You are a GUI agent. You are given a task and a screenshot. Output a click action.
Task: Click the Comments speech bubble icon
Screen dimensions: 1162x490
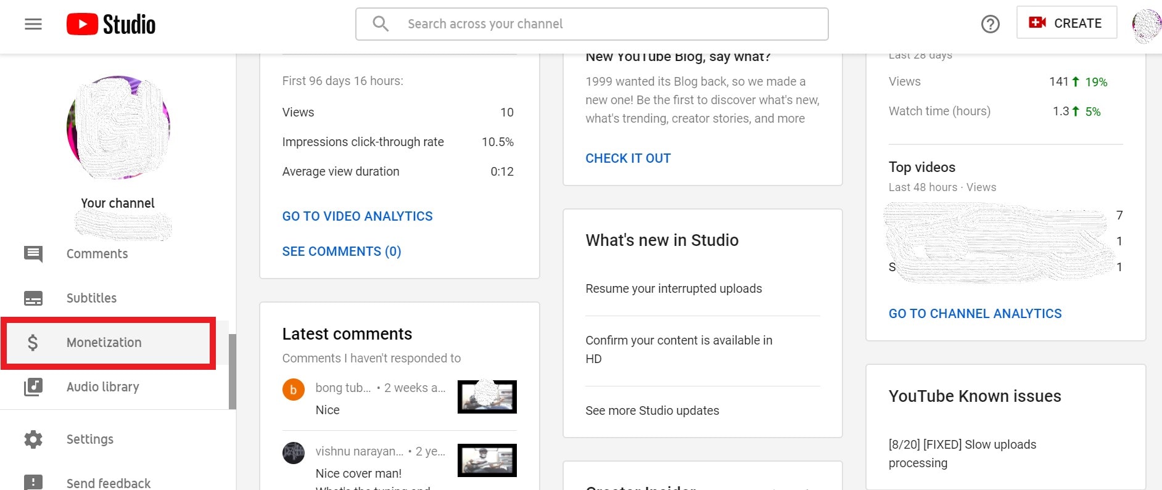(x=33, y=254)
